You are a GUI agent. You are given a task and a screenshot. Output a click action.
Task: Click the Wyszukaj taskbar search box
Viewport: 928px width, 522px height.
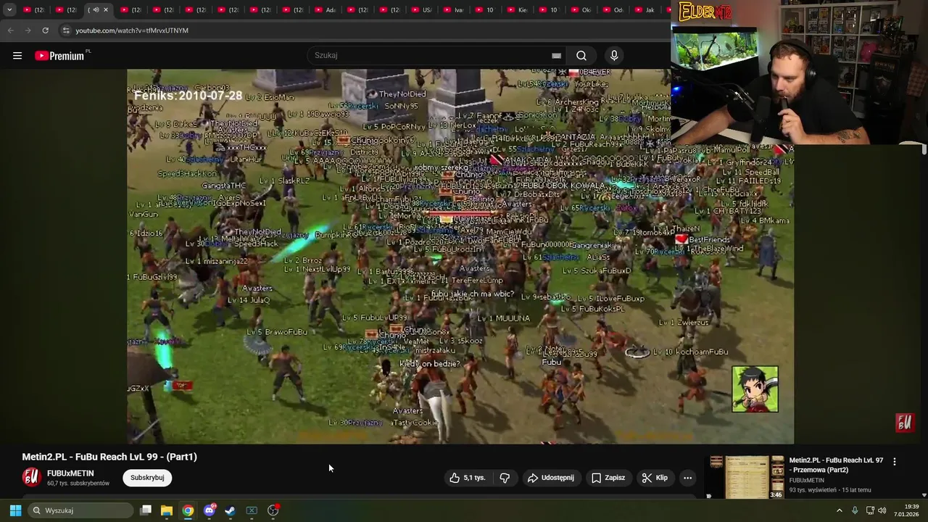pyautogui.click(x=81, y=510)
